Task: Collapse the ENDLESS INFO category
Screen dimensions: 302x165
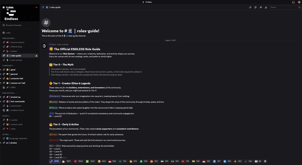Action: (x=9, y=38)
